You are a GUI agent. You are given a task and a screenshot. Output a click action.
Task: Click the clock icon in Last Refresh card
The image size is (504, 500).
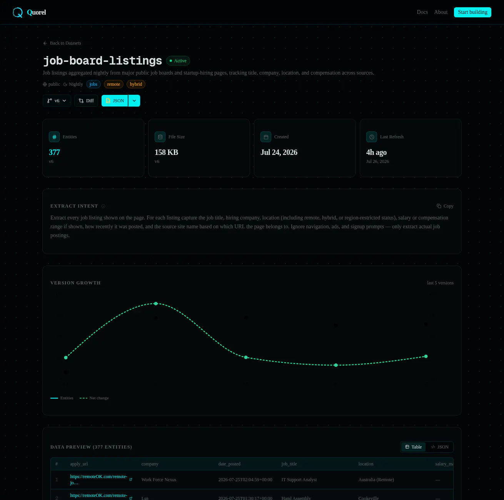pyautogui.click(x=372, y=137)
